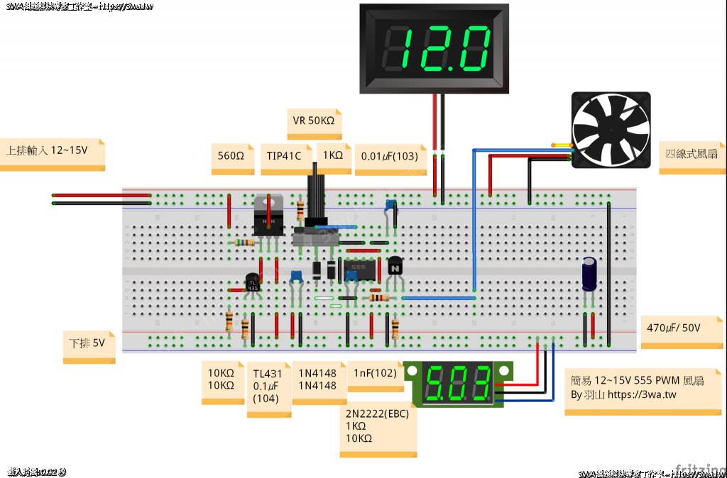Select the TL431 regulator component
The image size is (727, 478).
pos(252,282)
